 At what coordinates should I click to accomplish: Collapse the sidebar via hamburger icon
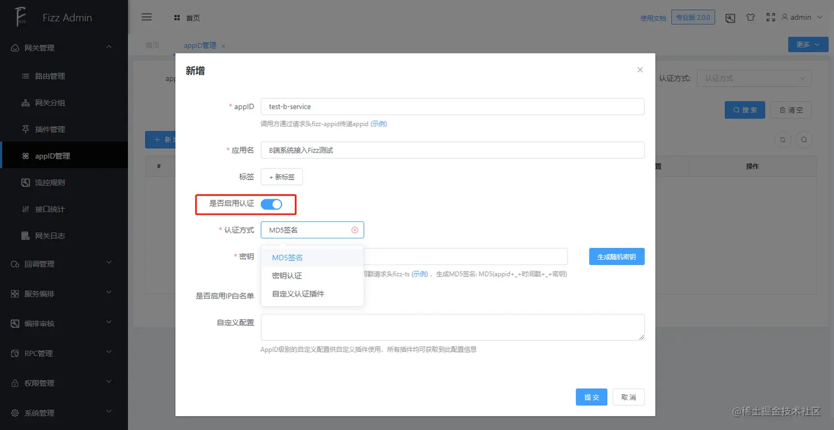point(147,17)
